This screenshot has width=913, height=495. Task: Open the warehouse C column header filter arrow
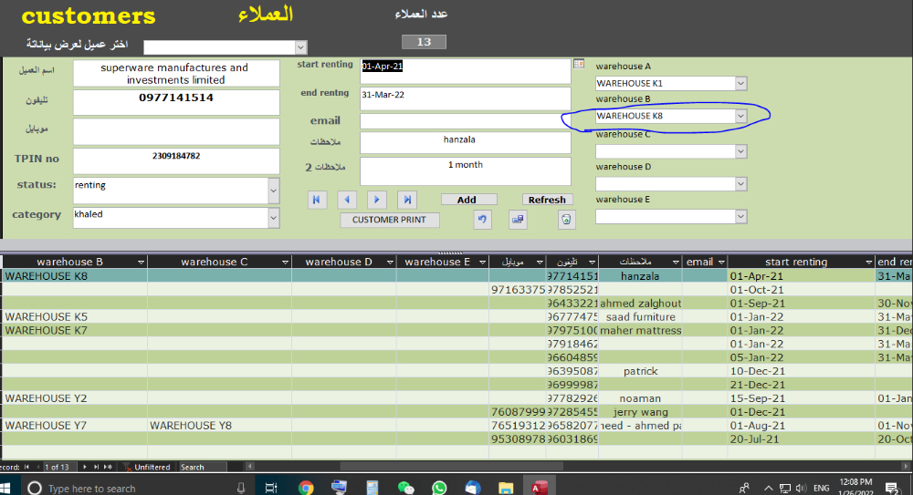tap(284, 263)
